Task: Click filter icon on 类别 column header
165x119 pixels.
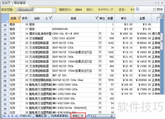Action: [x=19, y=18]
